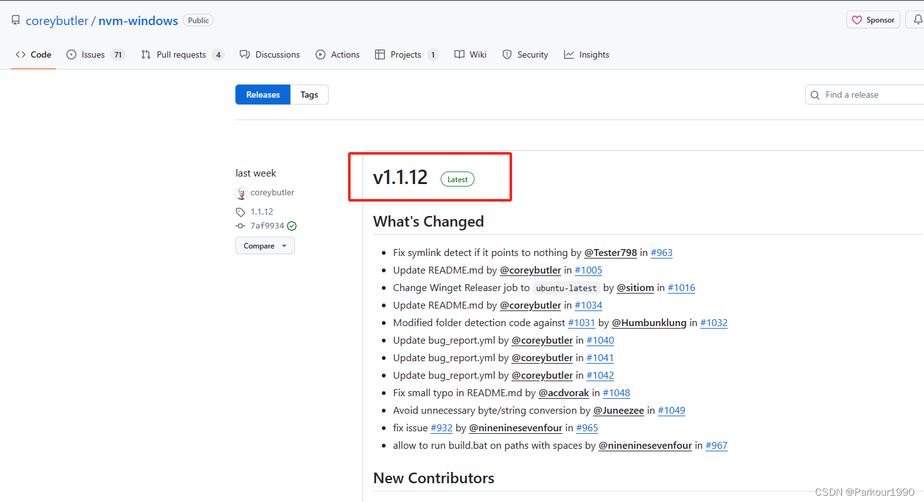Go to the Discussions tab
924x502 pixels.
(270, 54)
